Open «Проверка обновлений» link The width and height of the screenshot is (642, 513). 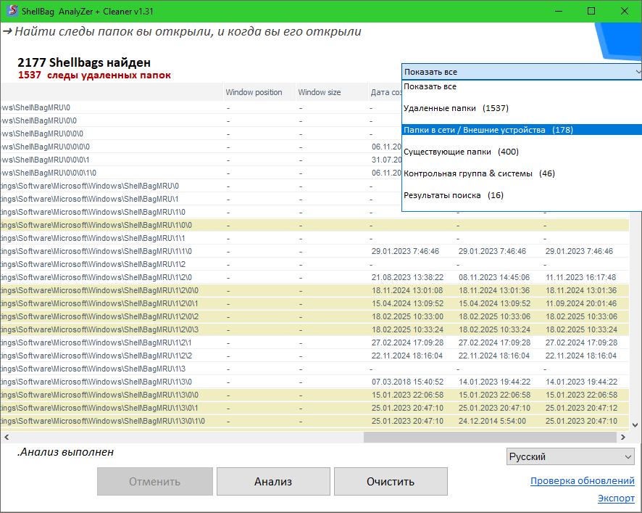tap(582, 481)
